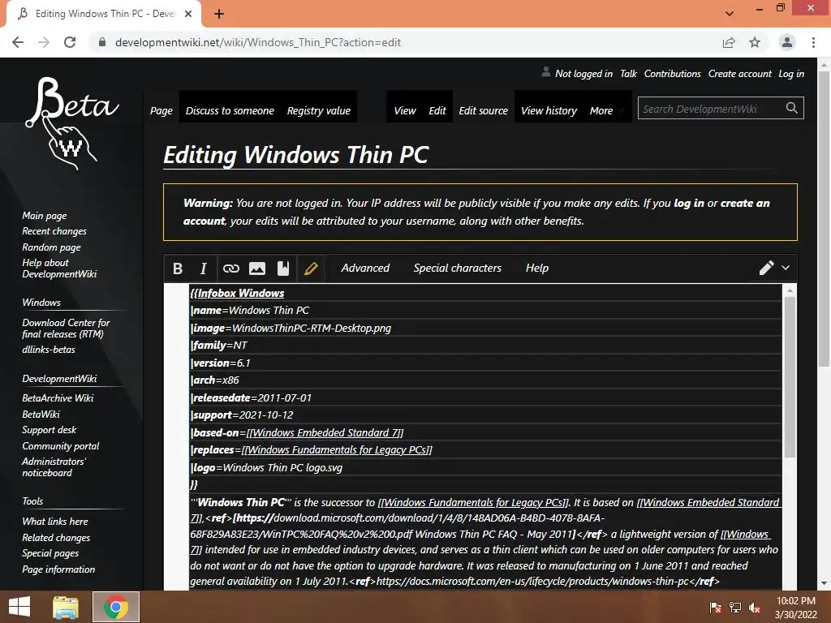Go to Main page in sidebar
Image resolution: width=831 pixels, height=623 pixels.
pos(45,216)
